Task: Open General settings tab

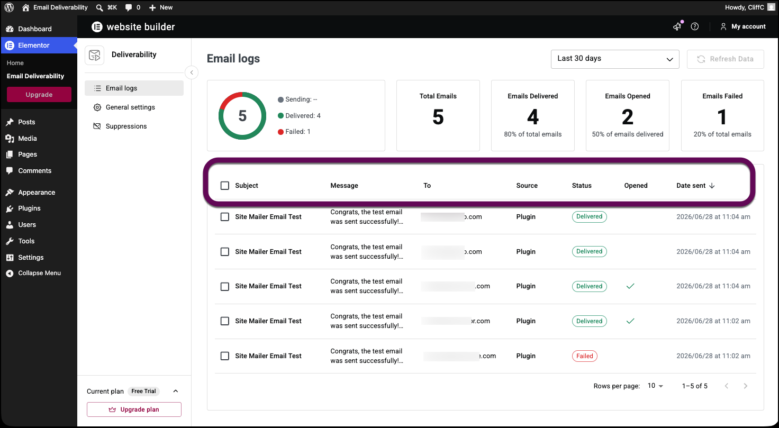Action: (x=134, y=107)
